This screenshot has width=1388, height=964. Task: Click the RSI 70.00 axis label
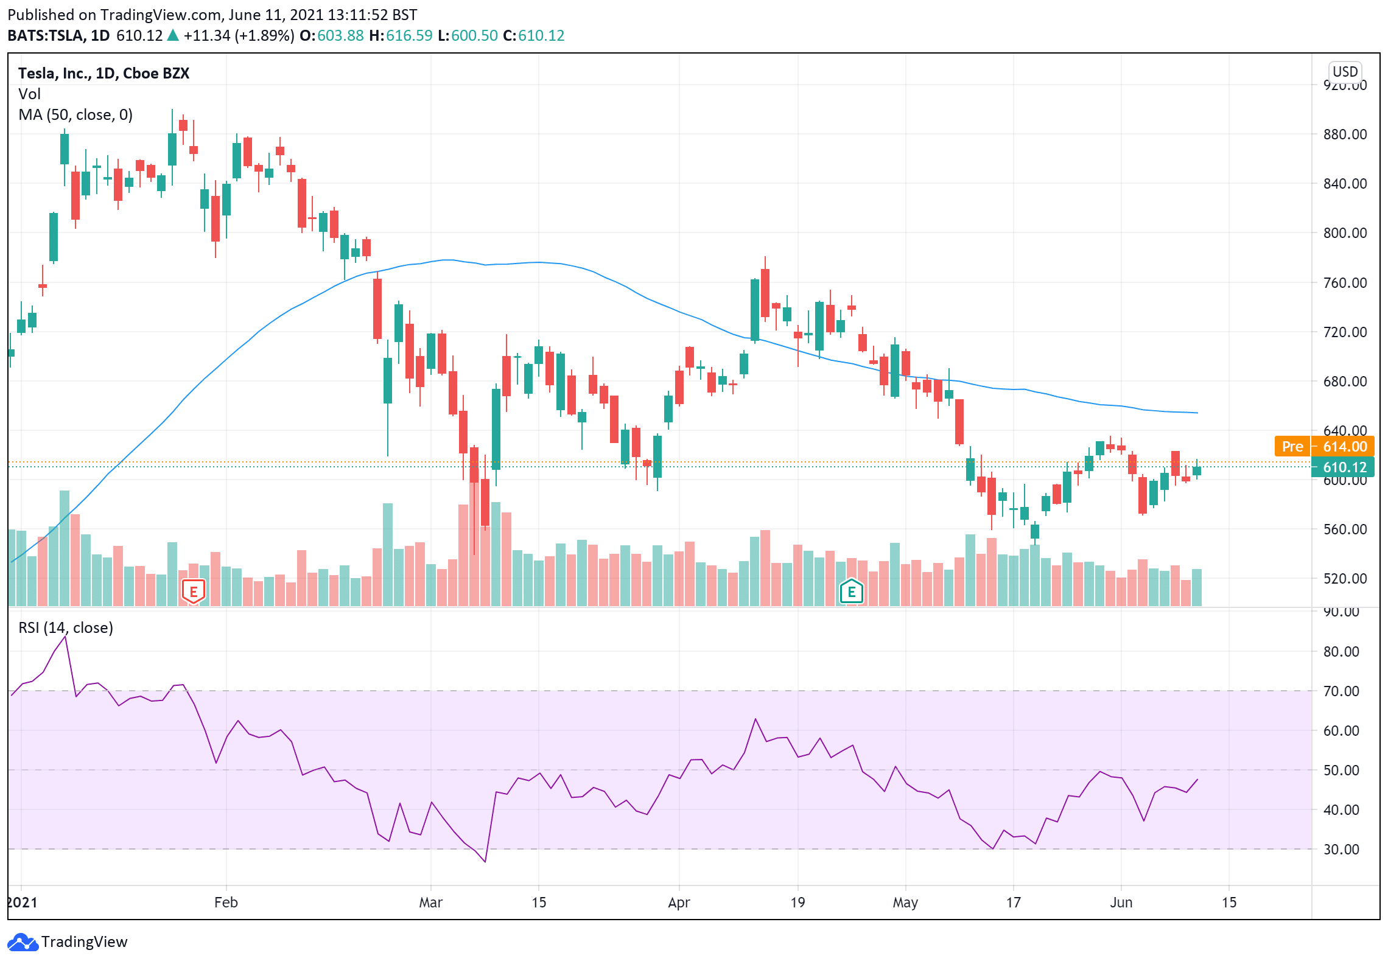(1341, 691)
